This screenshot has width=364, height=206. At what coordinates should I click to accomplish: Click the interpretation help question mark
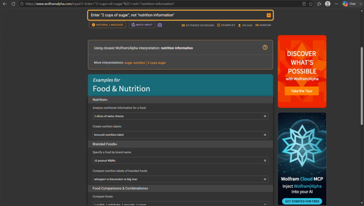265,47
